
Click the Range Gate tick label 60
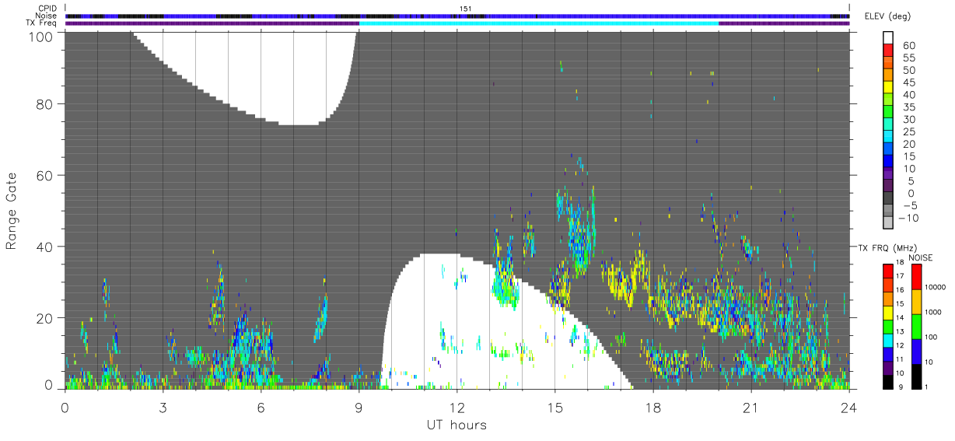coord(44,175)
